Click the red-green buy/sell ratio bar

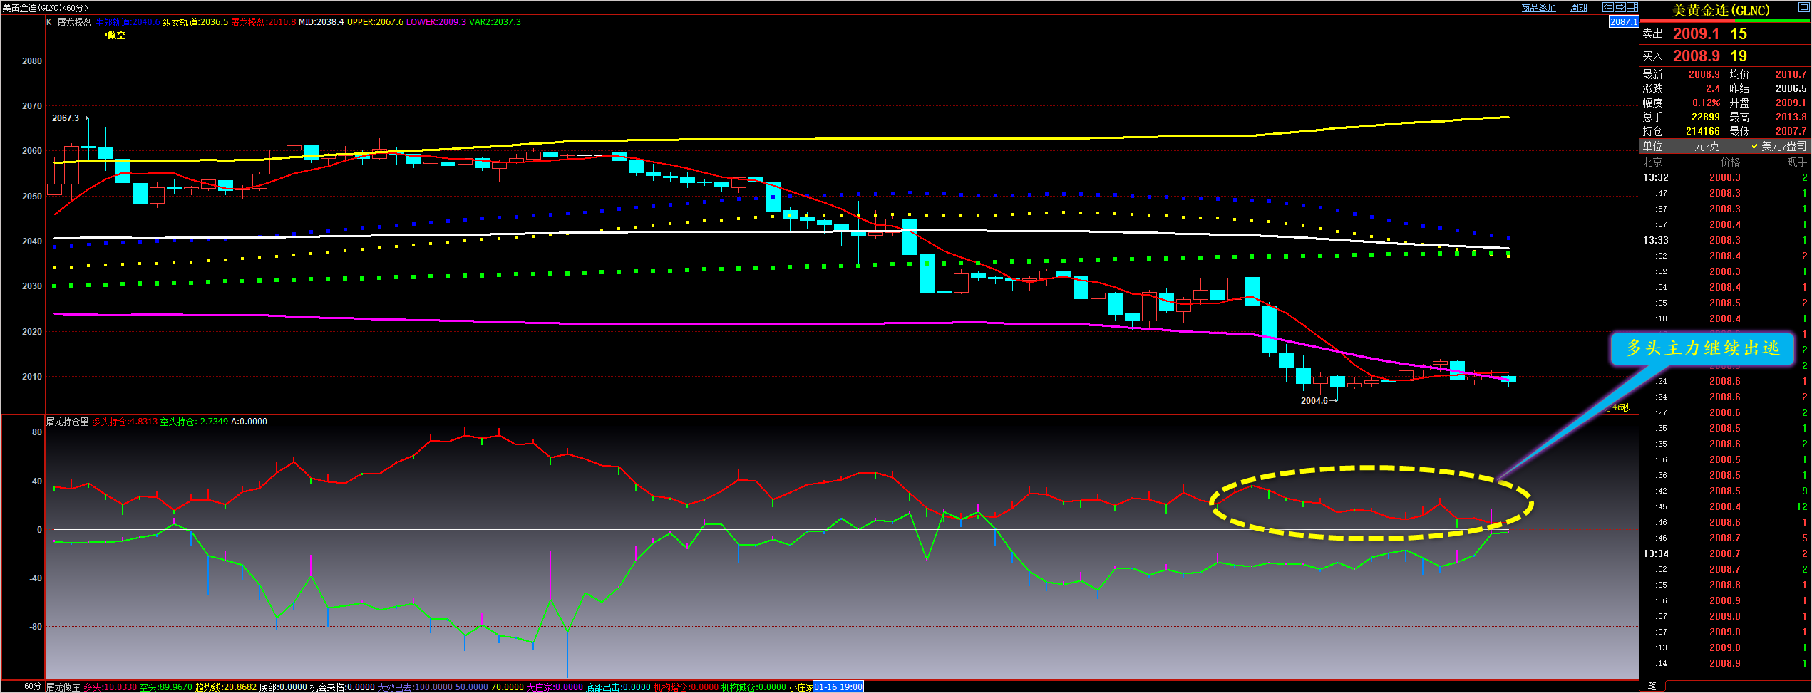click(x=1724, y=21)
